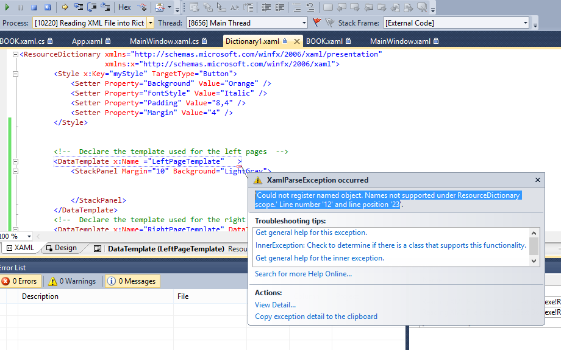Toggle the 0 Warnings filter

(73, 281)
